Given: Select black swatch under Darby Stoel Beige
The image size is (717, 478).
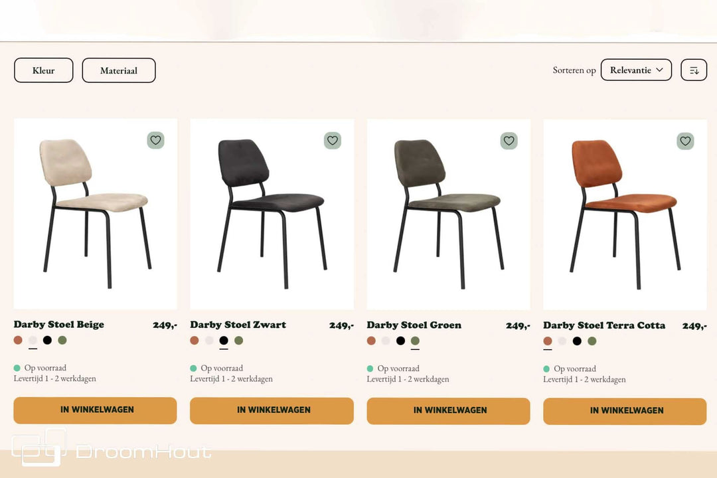Looking at the screenshot, I should pos(47,340).
